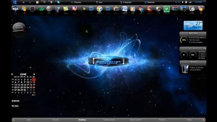
Task: Click green button at left of bottom bar
Action: coord(14,120)
